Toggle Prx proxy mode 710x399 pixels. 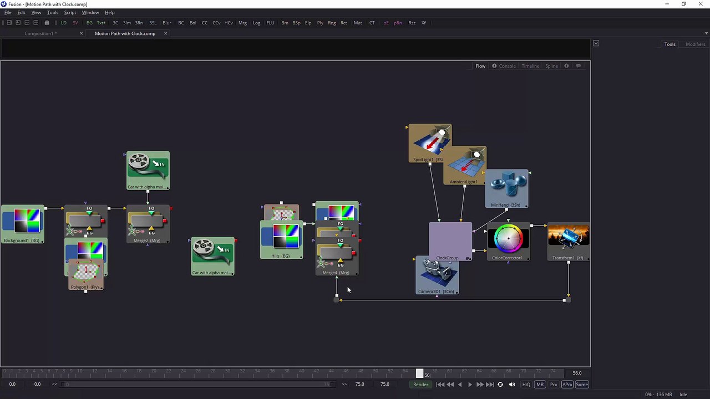coord(554,385)
